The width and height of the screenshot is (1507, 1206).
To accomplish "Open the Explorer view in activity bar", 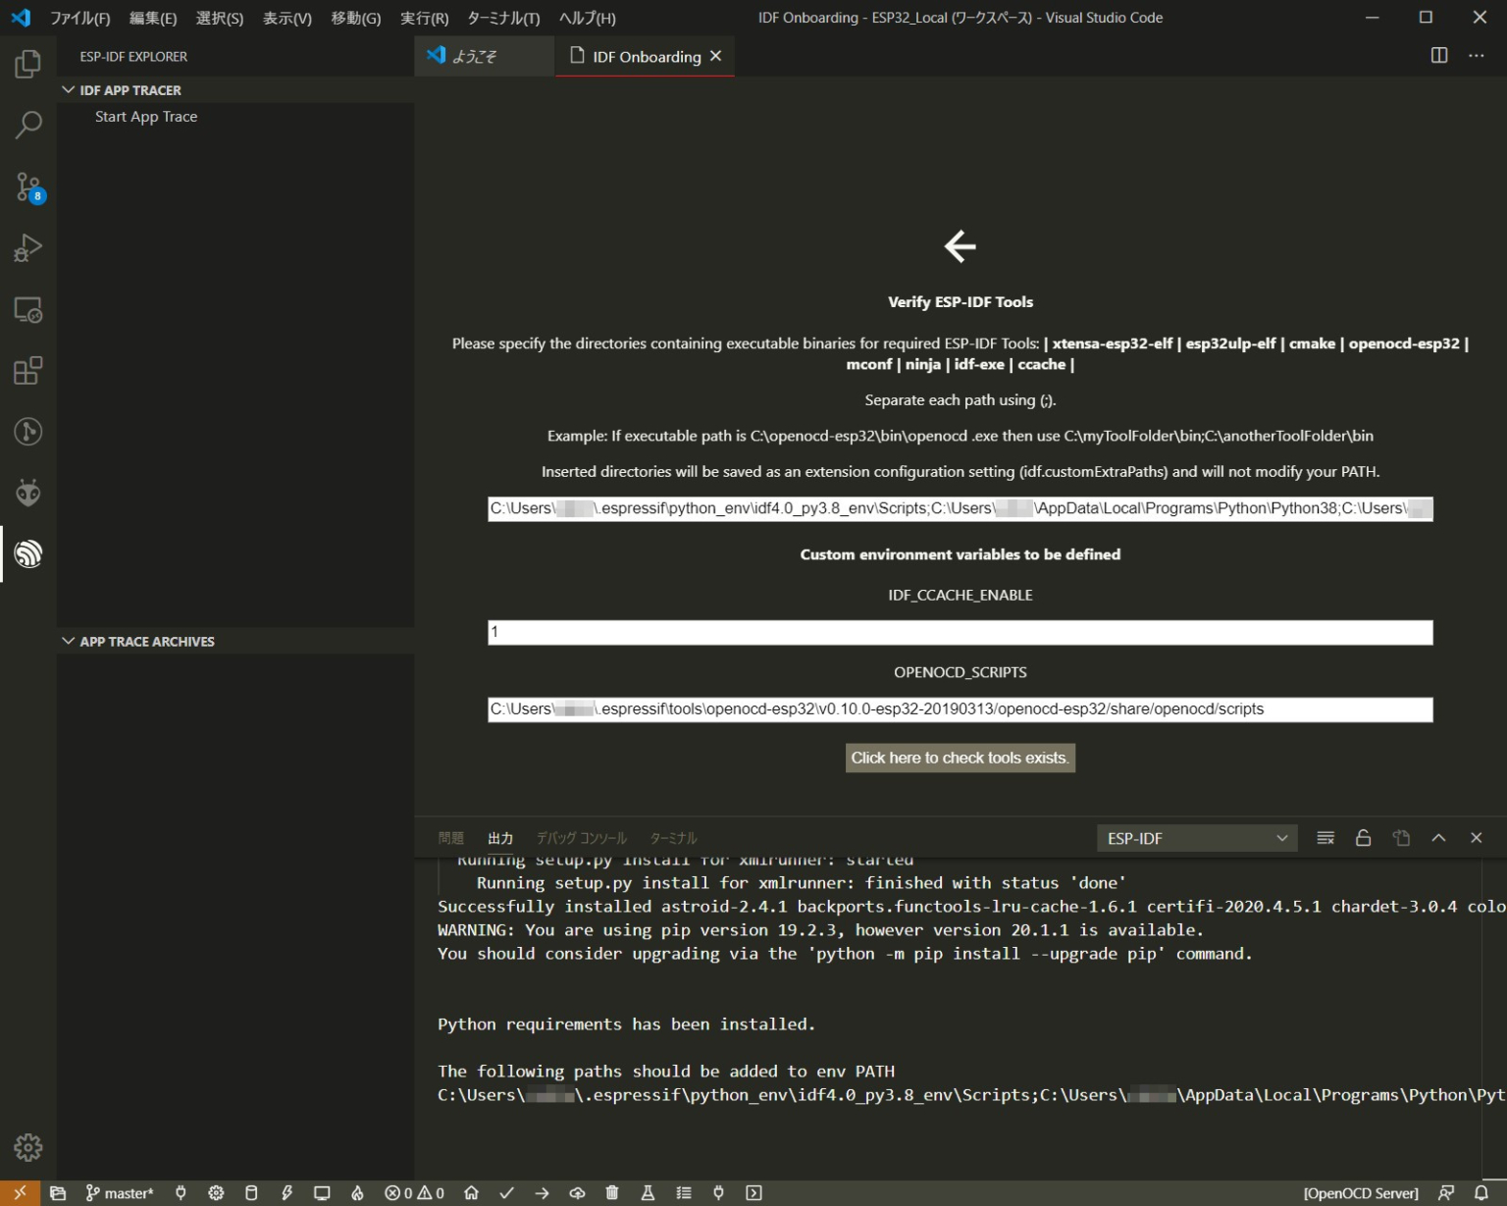I will 27,64.
